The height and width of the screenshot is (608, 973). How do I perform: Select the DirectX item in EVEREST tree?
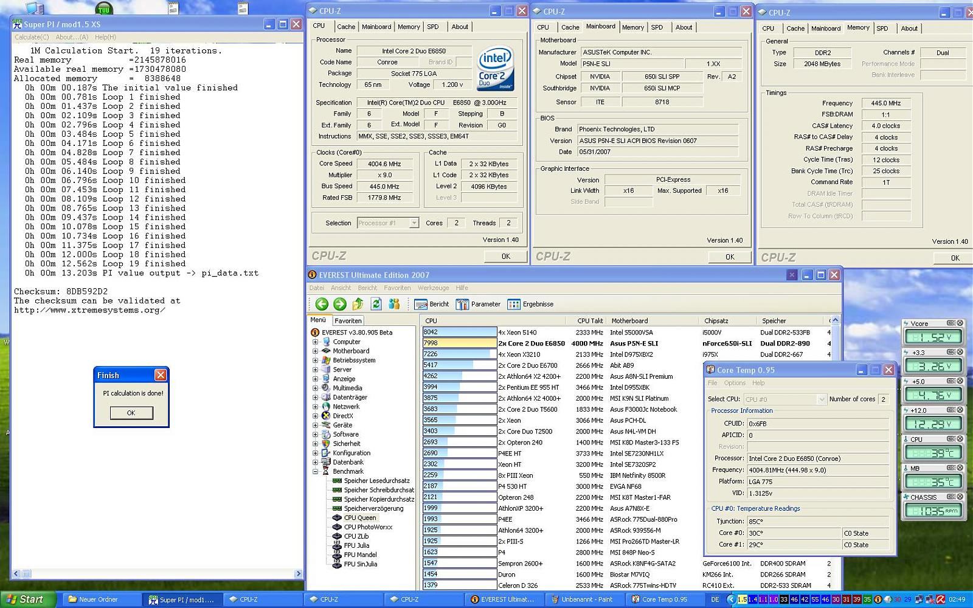(342, 416)
